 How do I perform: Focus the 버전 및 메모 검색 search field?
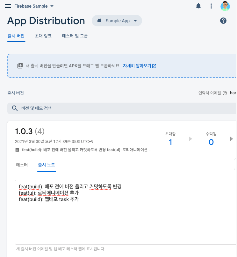pos(122,108)
